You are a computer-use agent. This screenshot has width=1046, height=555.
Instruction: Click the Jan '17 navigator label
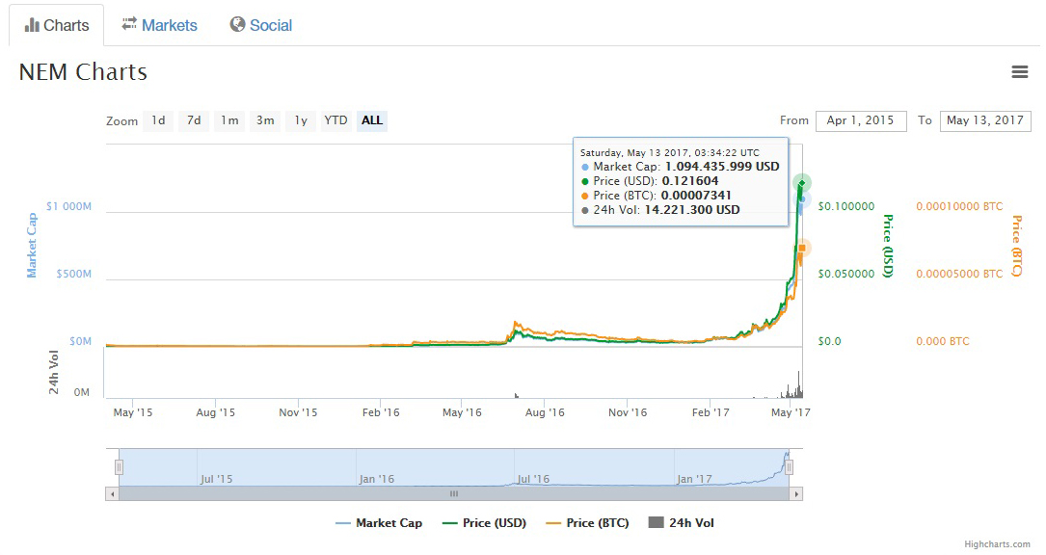click(694, 479)
